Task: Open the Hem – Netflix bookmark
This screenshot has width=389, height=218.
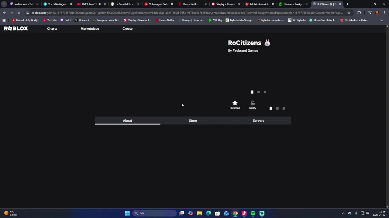Action: point(164,20)
